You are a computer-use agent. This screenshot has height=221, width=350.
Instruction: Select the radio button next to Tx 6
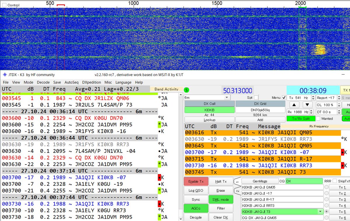[x=326, y=218]
